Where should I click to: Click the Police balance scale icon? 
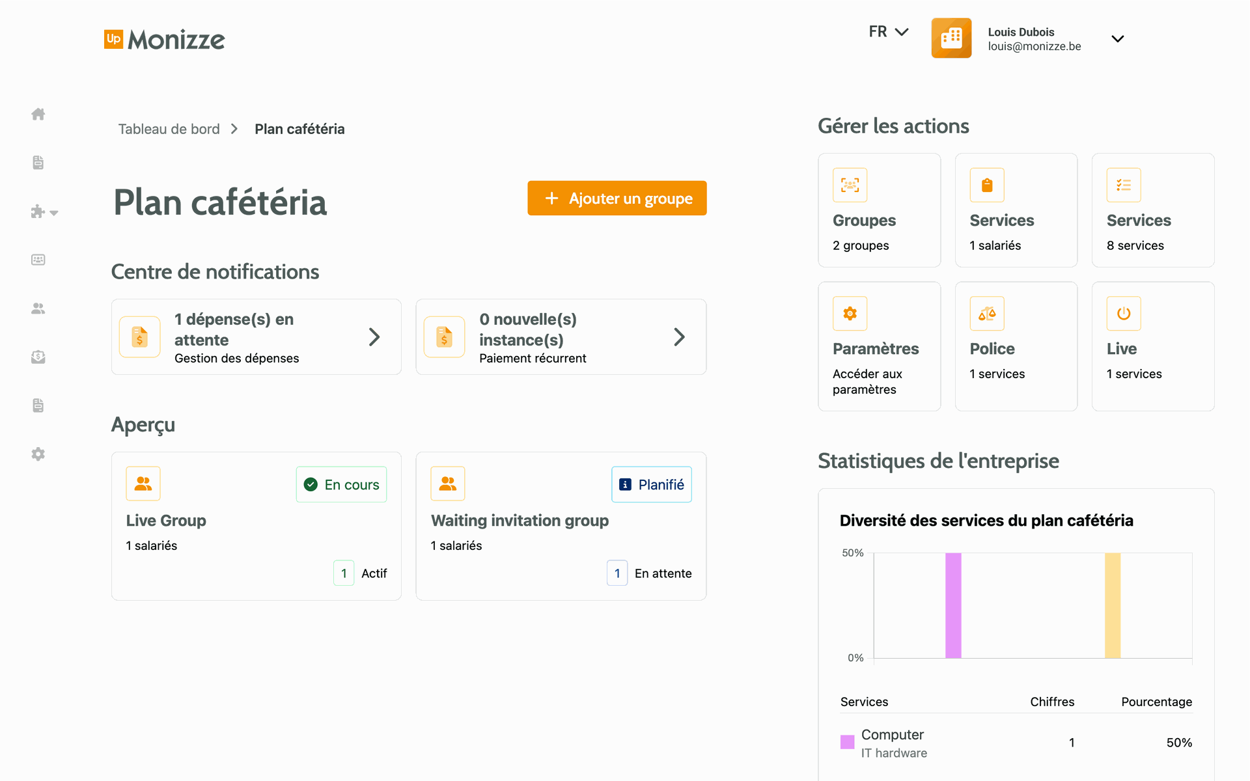coord(987,314)
